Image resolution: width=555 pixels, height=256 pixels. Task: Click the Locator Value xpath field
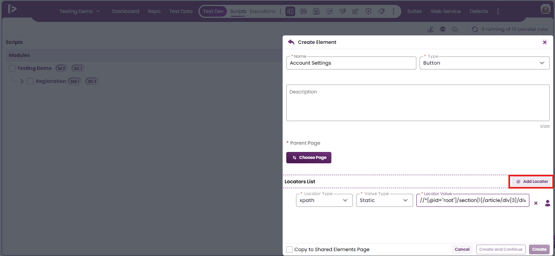click(473, 200)
